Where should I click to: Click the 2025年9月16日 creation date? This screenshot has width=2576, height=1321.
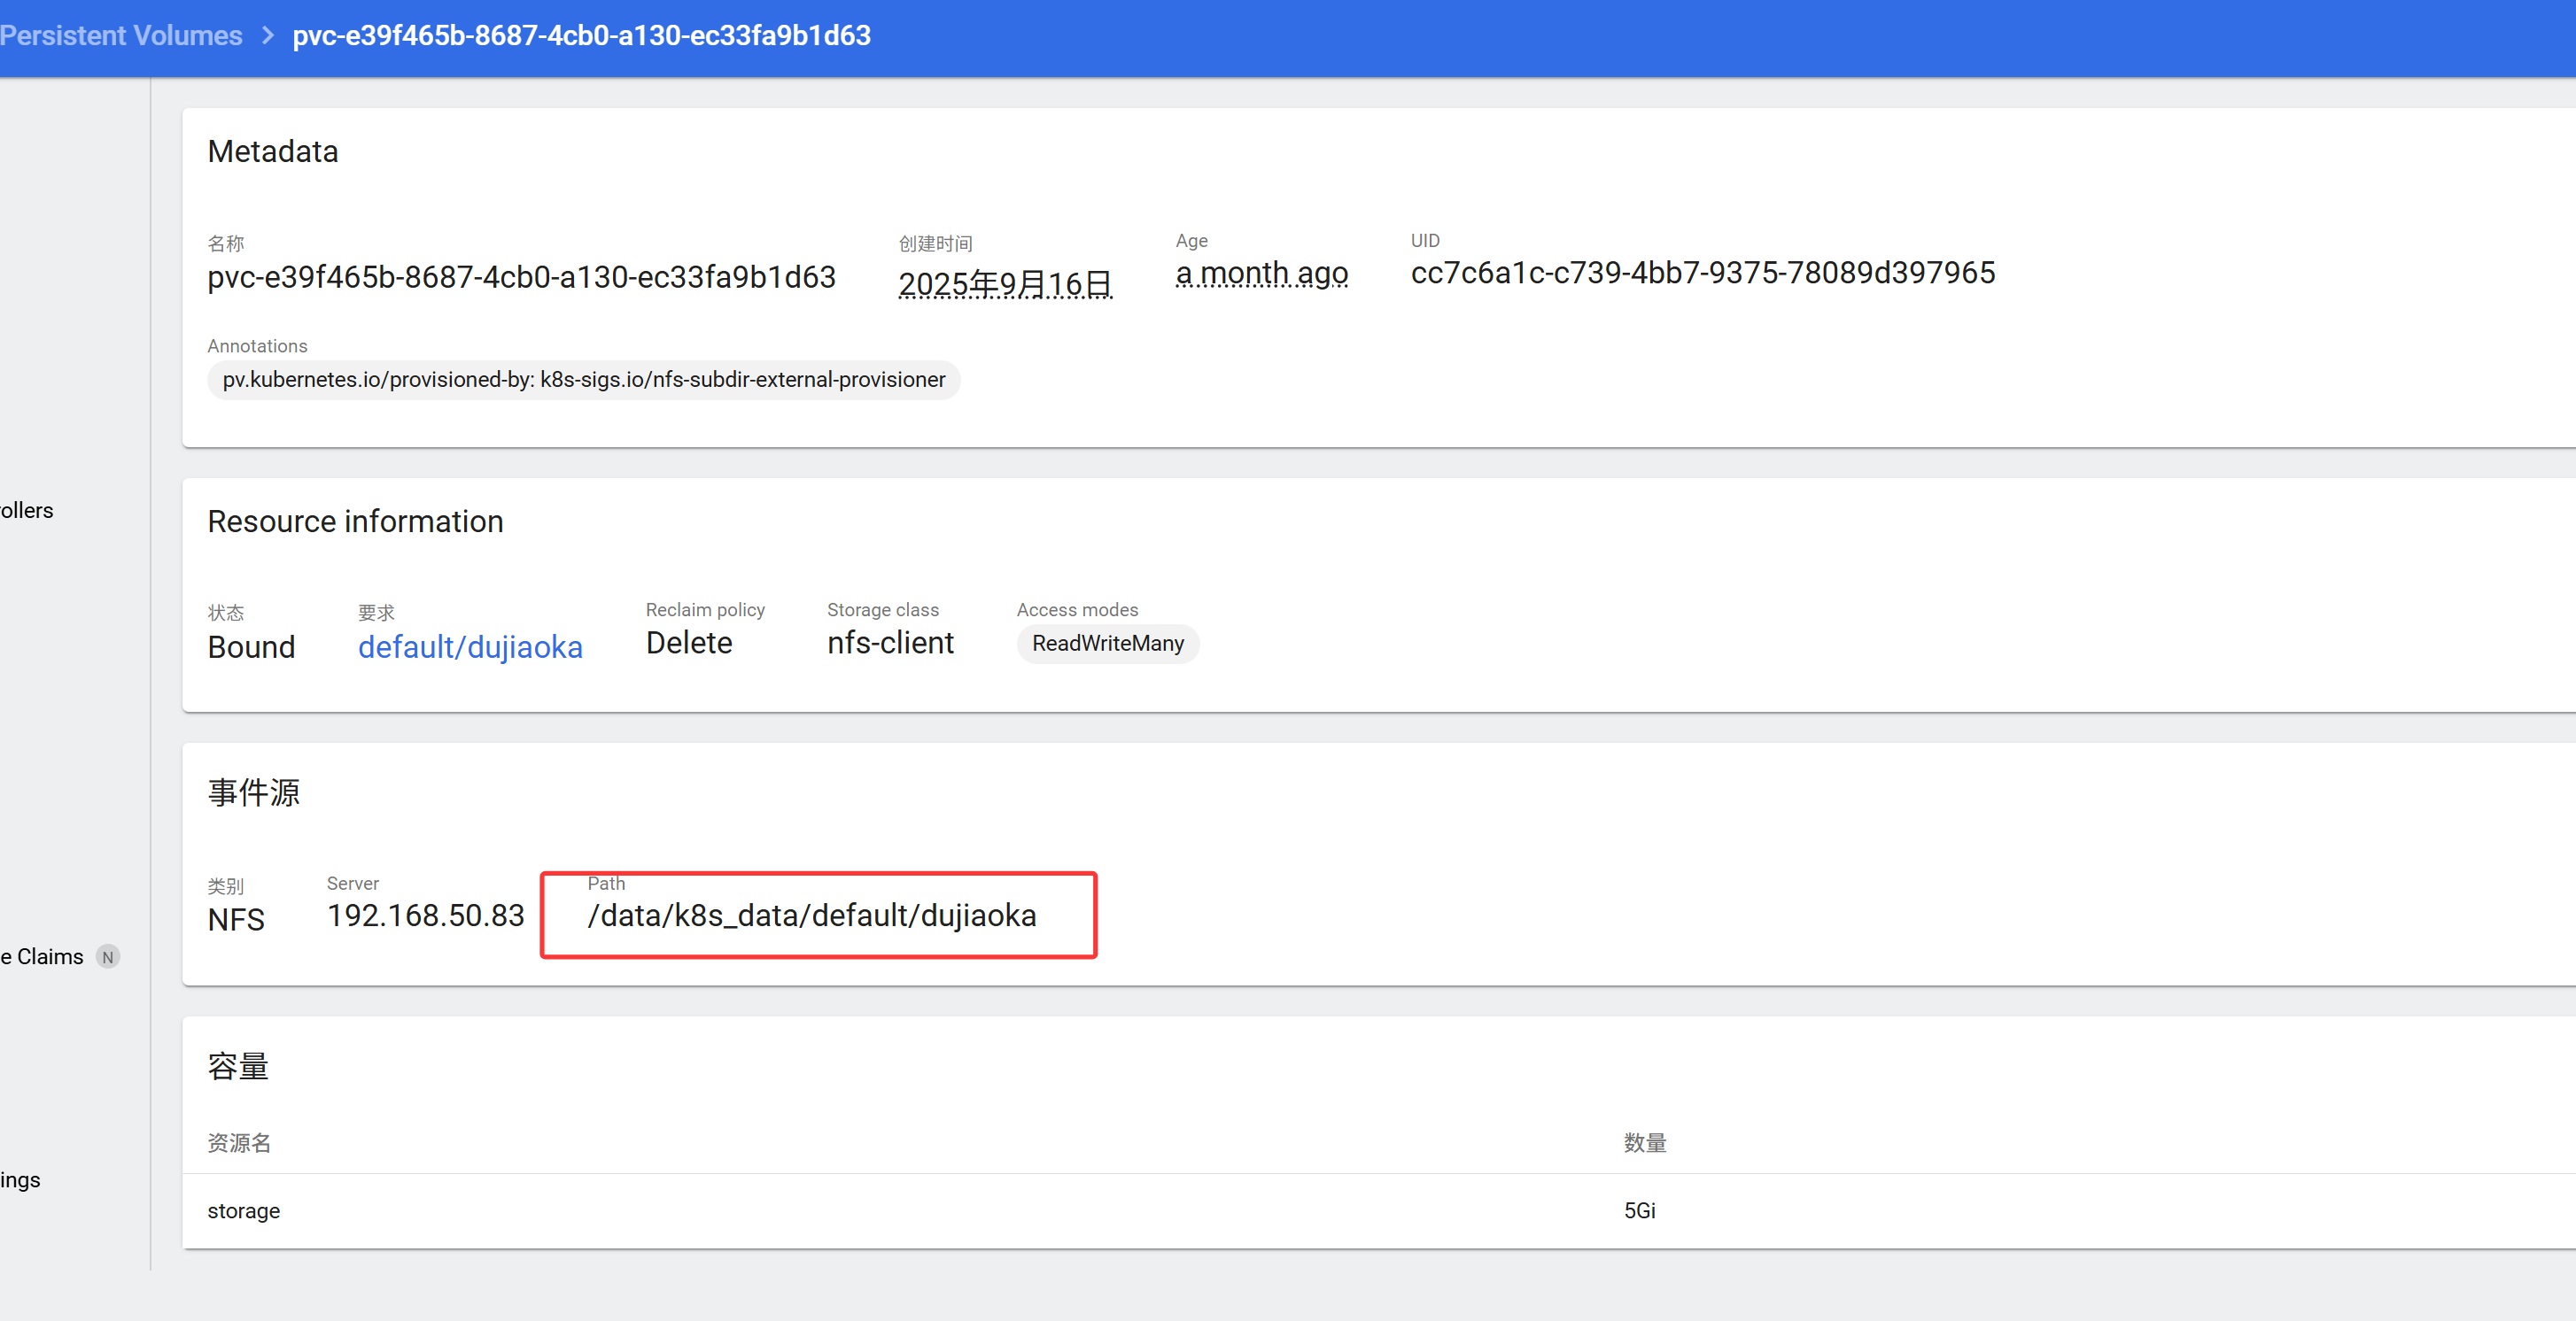1005,284
